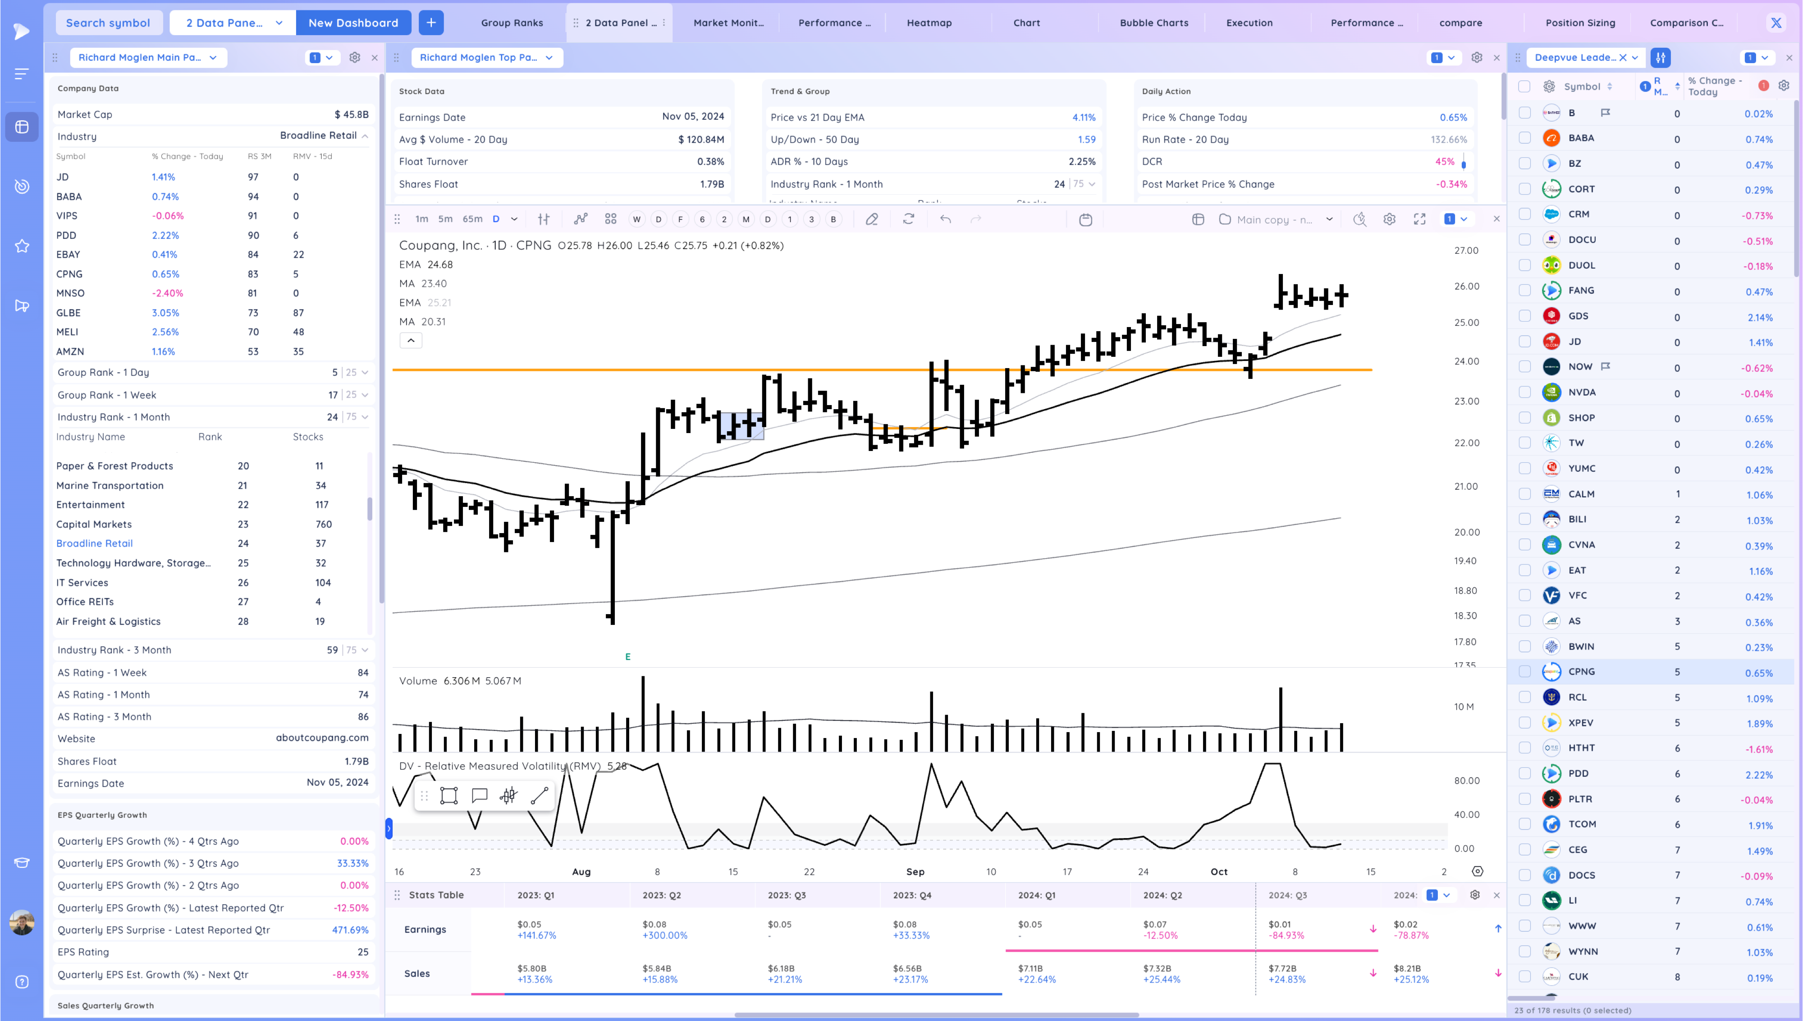This screenshot has width=1803, height=1021.
Task: Toggle the select-all symbols checkbox
Action: coord(1524,86)
